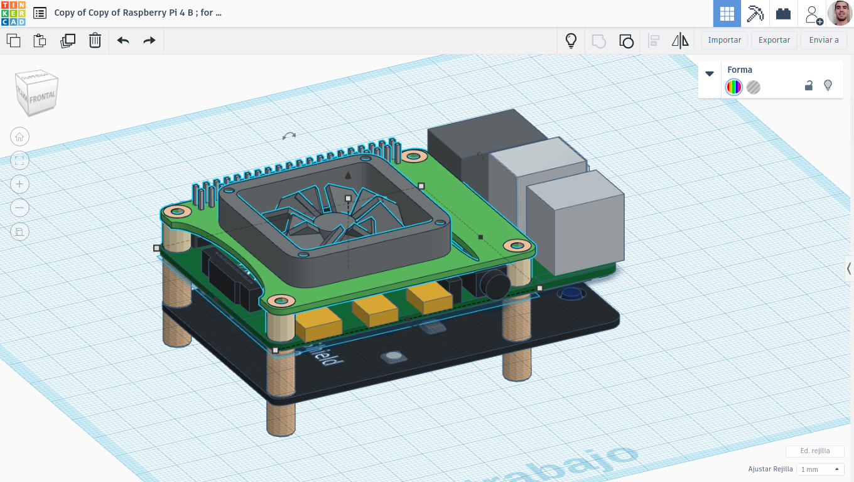Open the Ajustar Rejilla 1 mm dropdown
The width and height of the screenshot is (854, 482).
[820, 469]
